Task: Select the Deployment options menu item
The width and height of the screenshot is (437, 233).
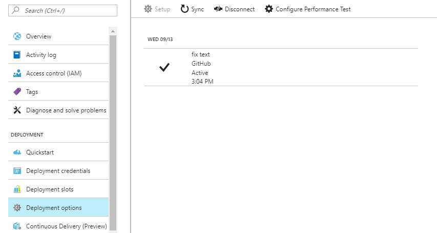Action: [x=54, y=208]
